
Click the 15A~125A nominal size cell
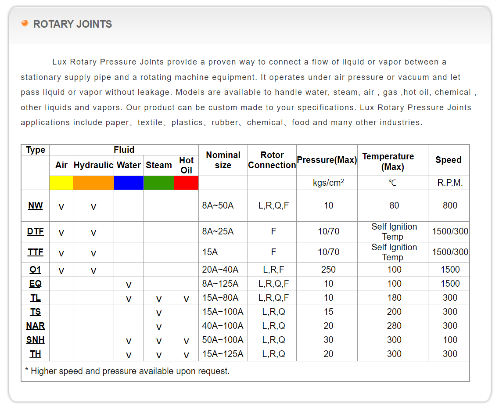[x=223, y=354]
